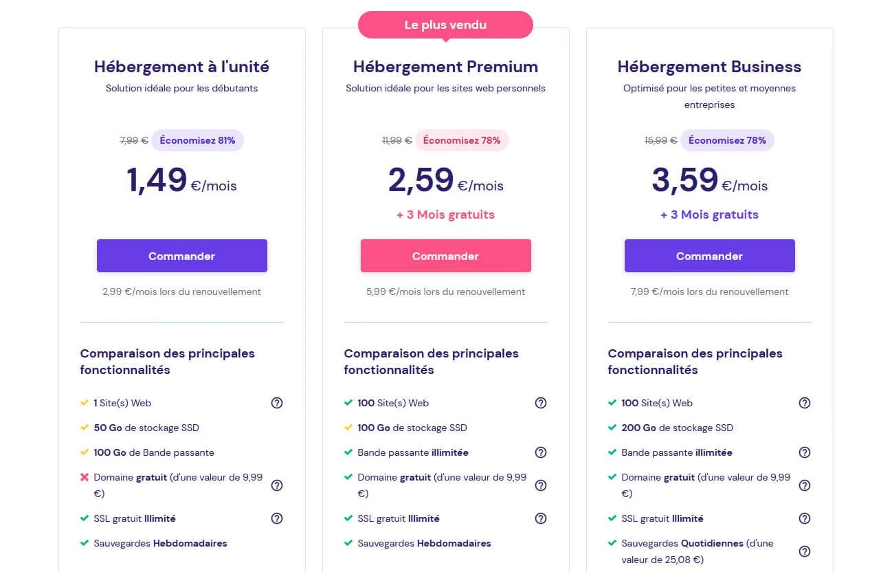The width and height of the screenshot is (892, 572).
Task: Click Premium SSL gratuit help icon
Action: coord(541,518)
